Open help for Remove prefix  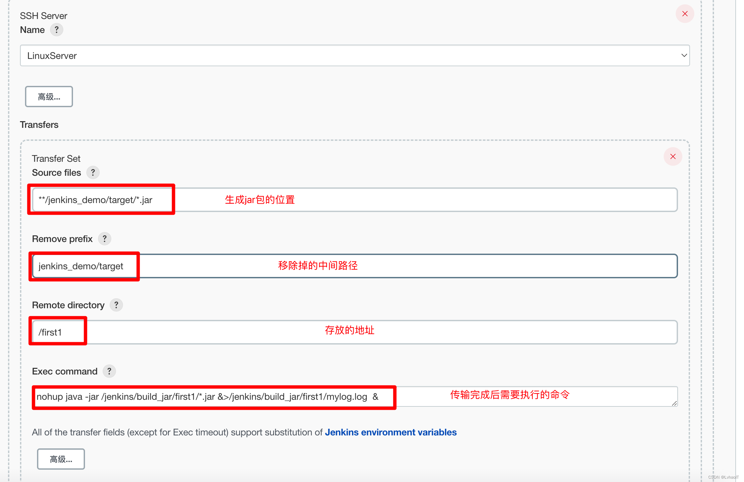105,239
